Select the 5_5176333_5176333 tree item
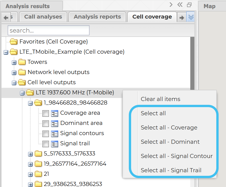 click(x=69, y=154)
